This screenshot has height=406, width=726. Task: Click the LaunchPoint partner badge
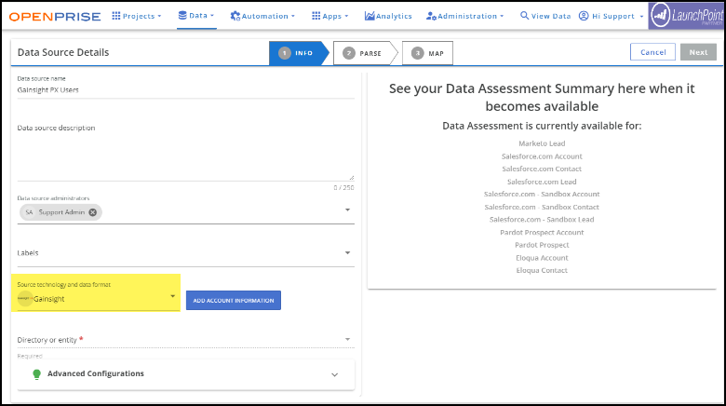pos(686,15)
